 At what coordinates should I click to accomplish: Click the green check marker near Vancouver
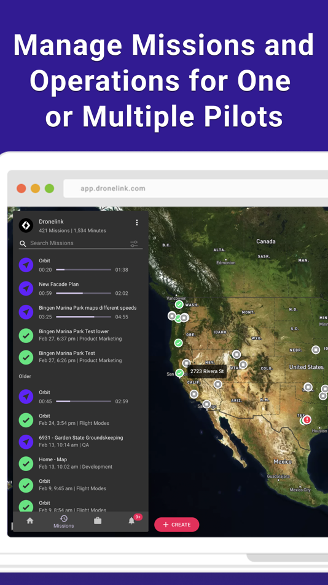pos(179,305)
